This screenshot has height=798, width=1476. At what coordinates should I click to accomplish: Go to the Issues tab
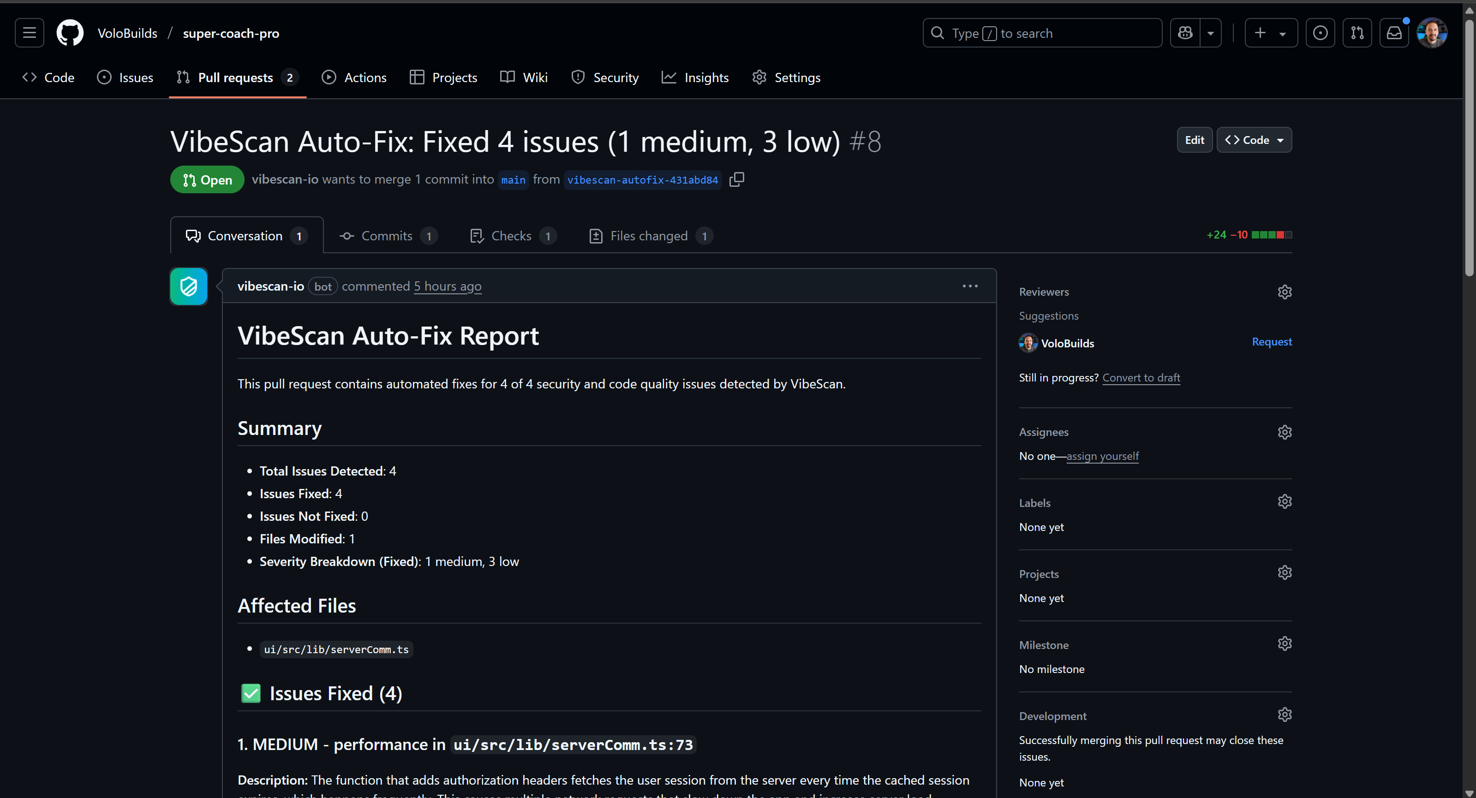125,77
